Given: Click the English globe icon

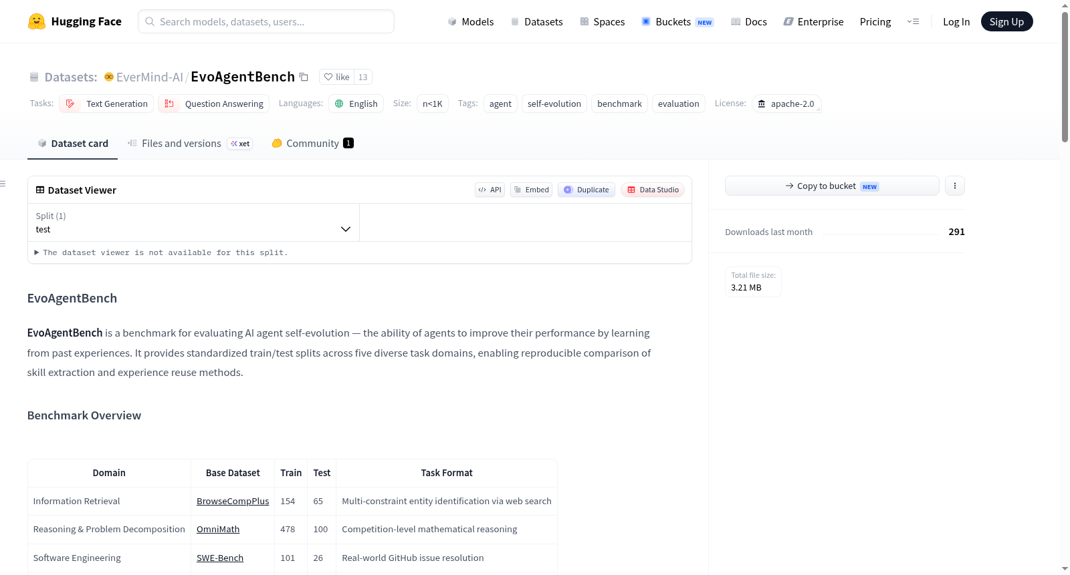Looking at the screenshot, I should click(x=339, y=104).
